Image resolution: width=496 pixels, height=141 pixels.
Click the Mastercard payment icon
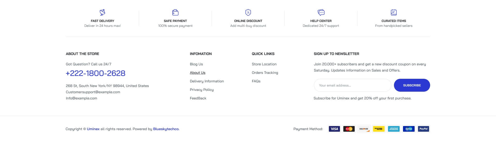tap(349, 129)
